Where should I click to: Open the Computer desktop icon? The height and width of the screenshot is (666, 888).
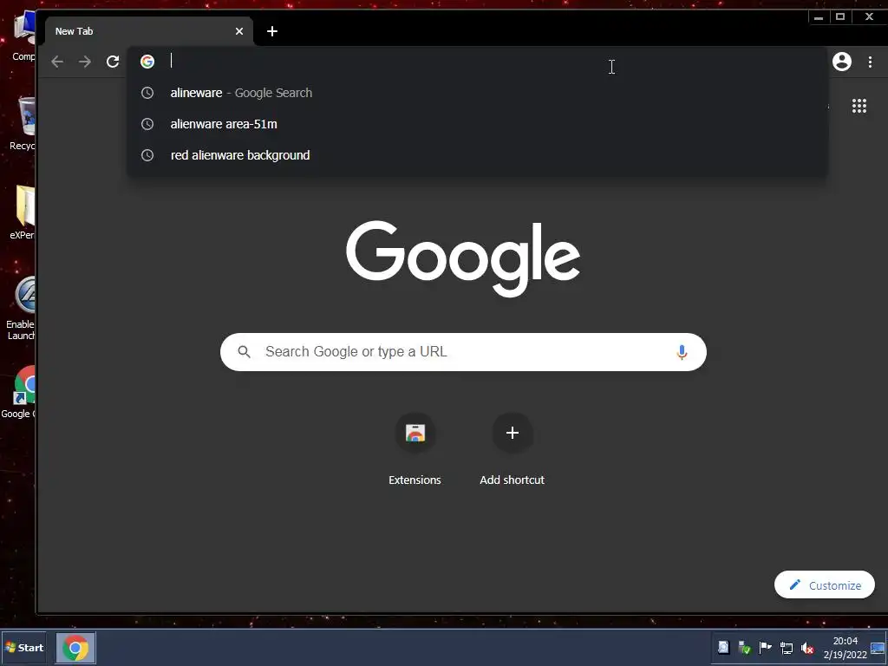(23, 36)
